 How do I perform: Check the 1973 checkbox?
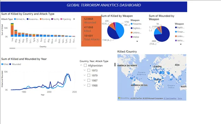pyautogui.click(x=89, y=70)
